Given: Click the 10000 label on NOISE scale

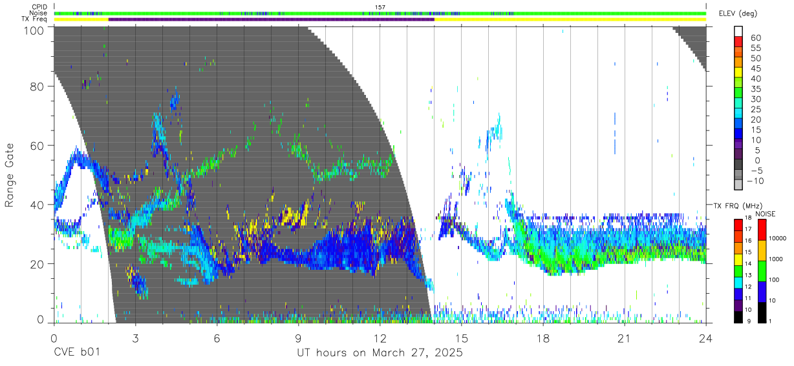Looking at the screenshot, I should [x=778, y=238].
